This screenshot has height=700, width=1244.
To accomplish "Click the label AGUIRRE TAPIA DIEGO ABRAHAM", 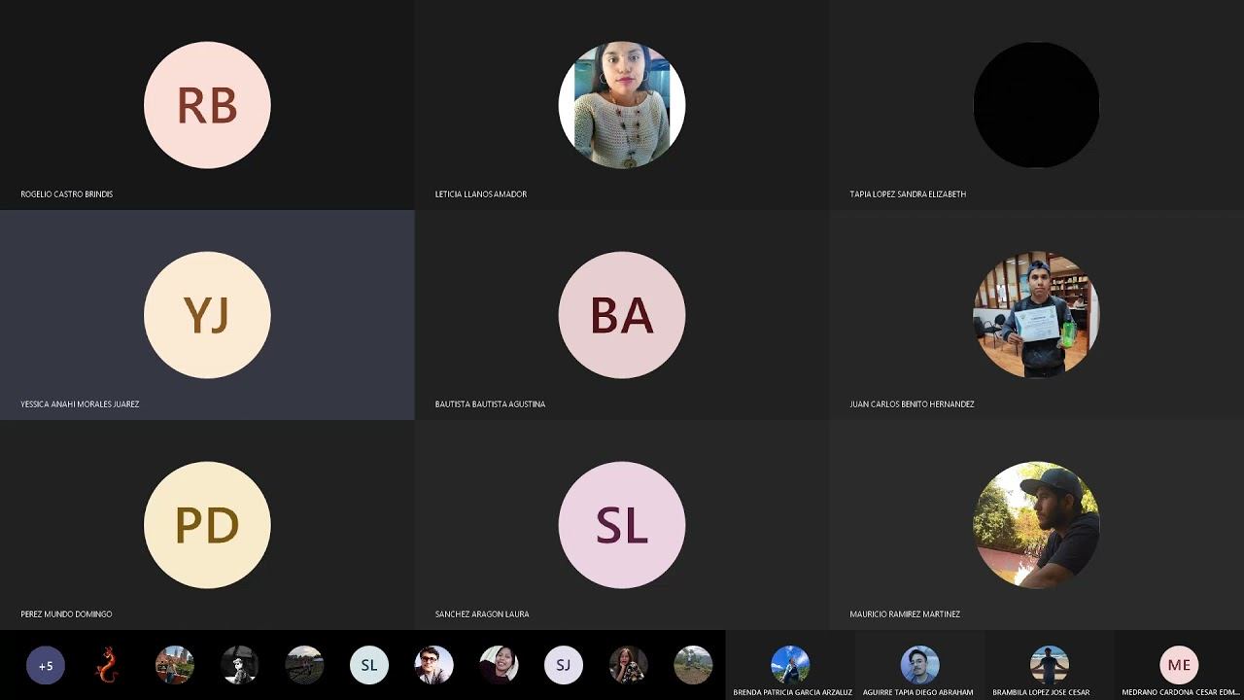I will point(918,692).
